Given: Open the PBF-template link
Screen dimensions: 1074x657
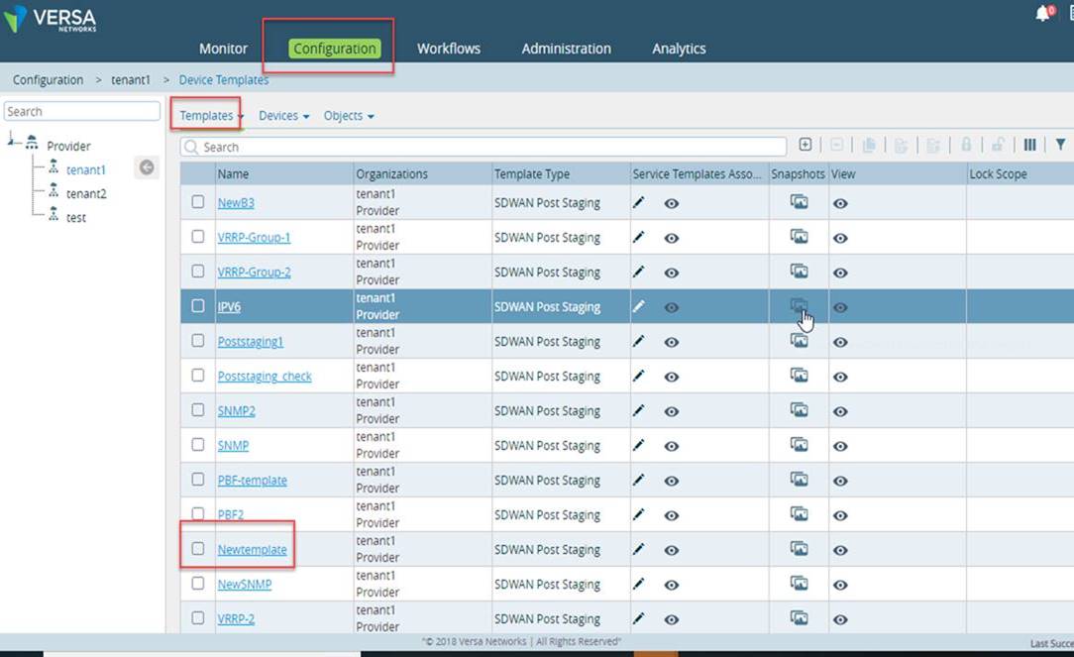Looking at the screenshot, I should 252,481.
